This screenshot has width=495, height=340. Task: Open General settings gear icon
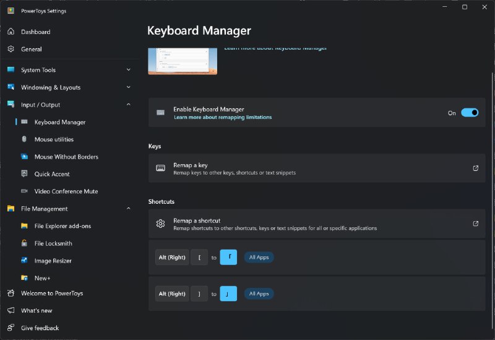pos(11,49)
